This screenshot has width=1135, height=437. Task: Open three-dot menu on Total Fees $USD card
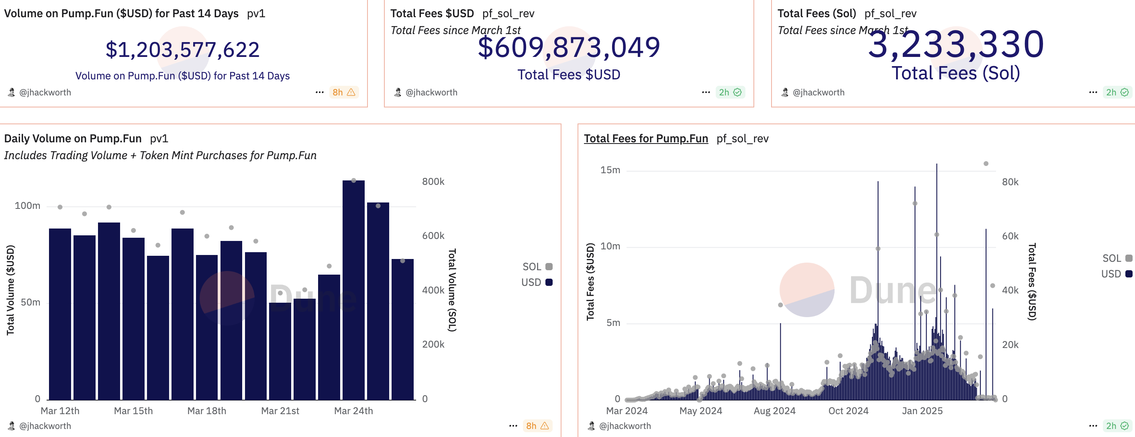coord(706,92)
